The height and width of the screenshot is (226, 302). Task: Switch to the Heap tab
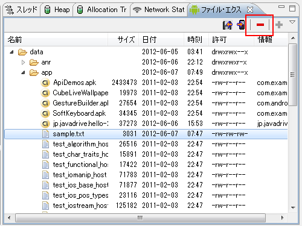[x=57, y=10]
